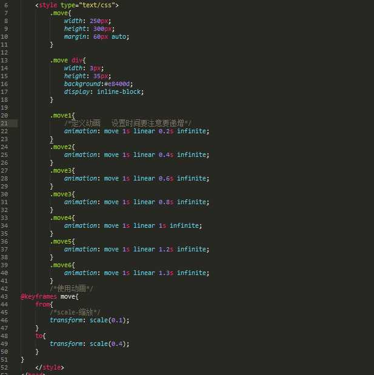Click the closing </style> tag
Image resolution: width=374 pixels, height=375 pixels.
coord(50,368)
